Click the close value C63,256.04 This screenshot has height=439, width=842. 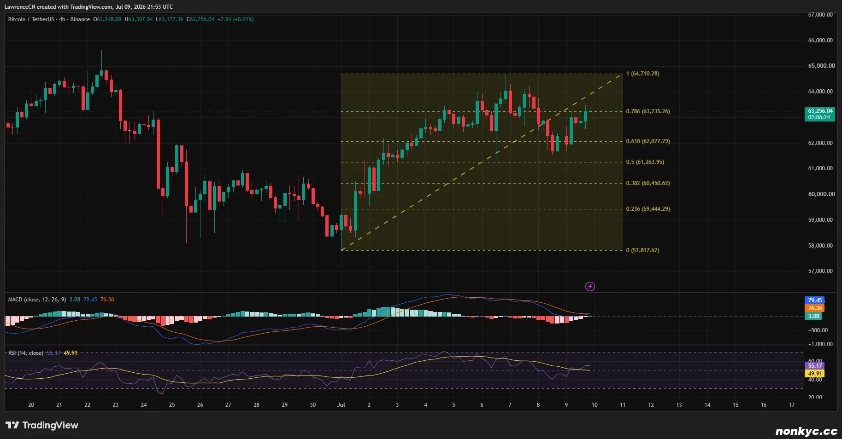tap(200, 19)
